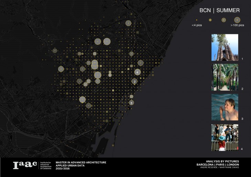
Task: Click the third legend circle in the size key
Action: 223,20
